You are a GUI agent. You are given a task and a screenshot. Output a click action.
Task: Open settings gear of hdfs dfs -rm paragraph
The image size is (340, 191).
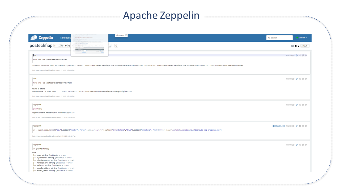[x=306, y=55]
